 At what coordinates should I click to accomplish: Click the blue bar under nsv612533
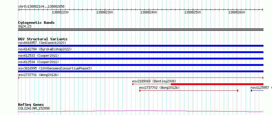tap(141, 59)
